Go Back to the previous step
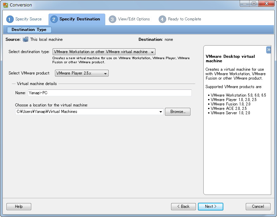This screenshot has height=217, width=277. pyautogui.click(x=183, y=206)
